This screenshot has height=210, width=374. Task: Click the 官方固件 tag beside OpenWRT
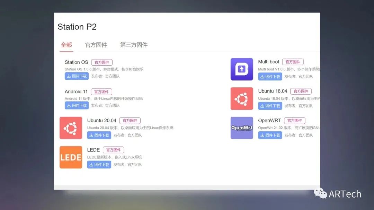pos(295,121)
